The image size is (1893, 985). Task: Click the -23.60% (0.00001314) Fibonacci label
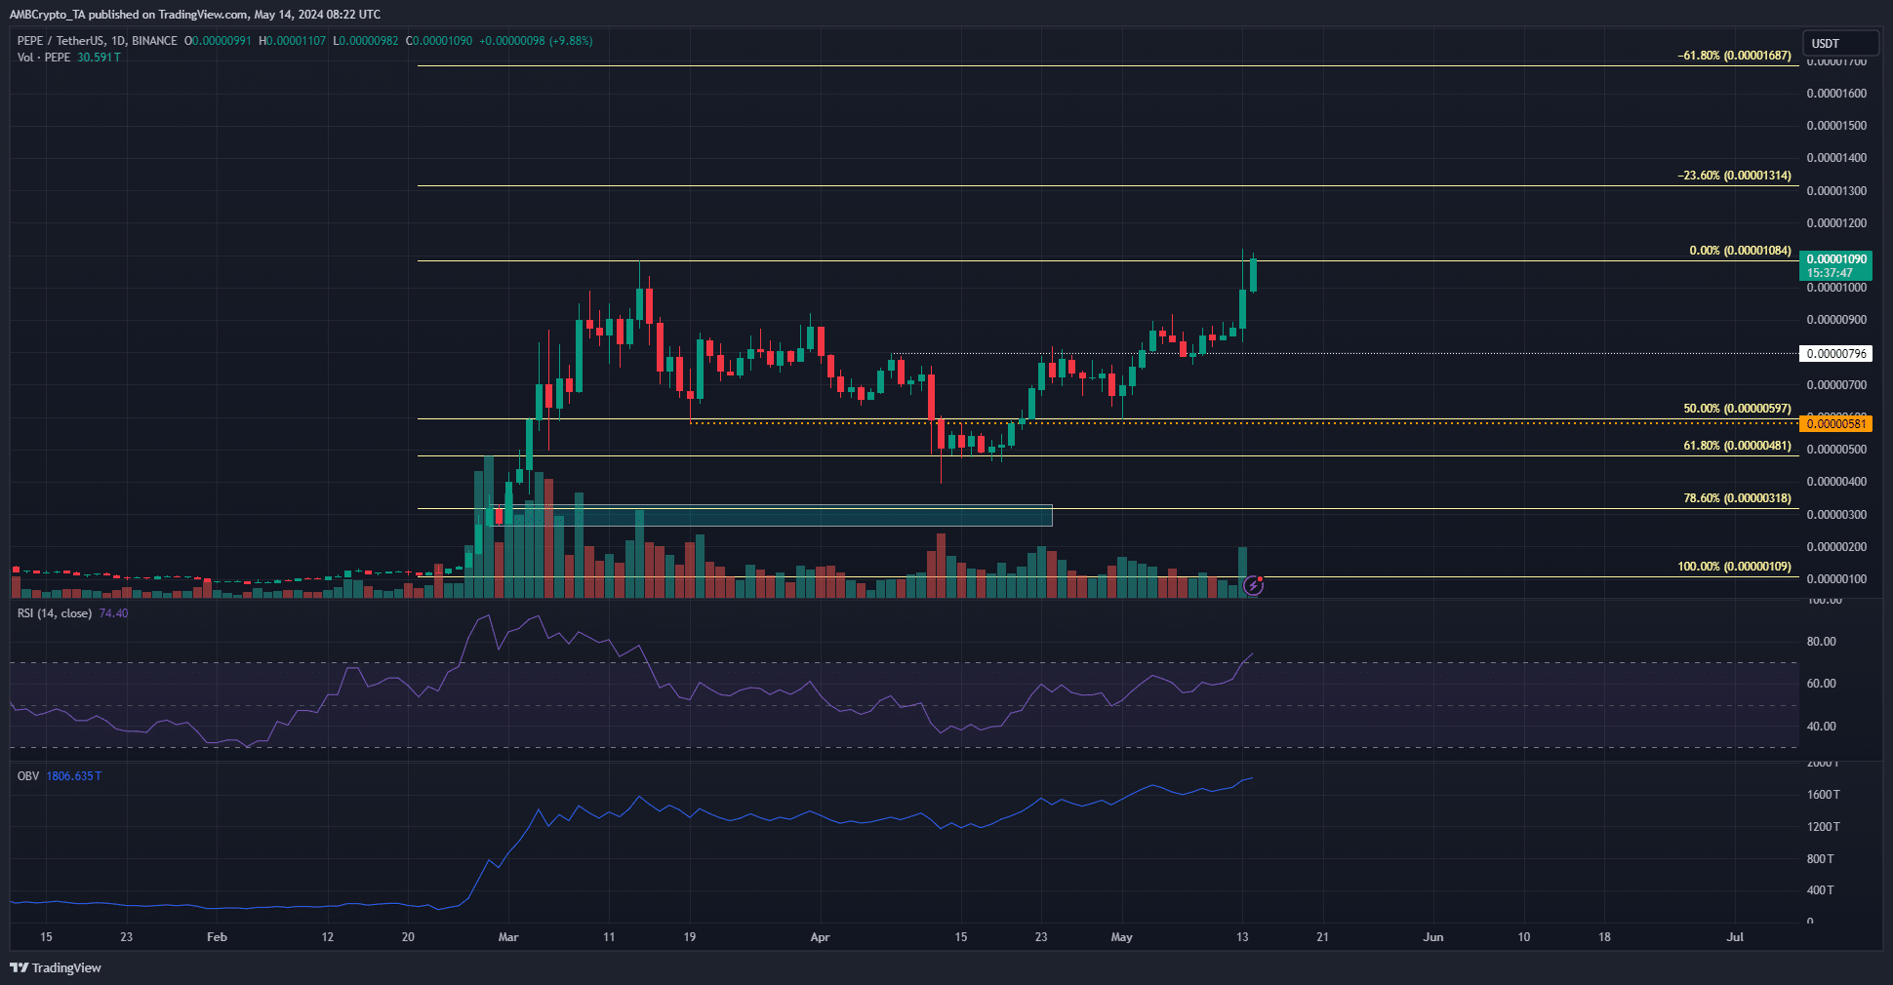[1735, 176]
